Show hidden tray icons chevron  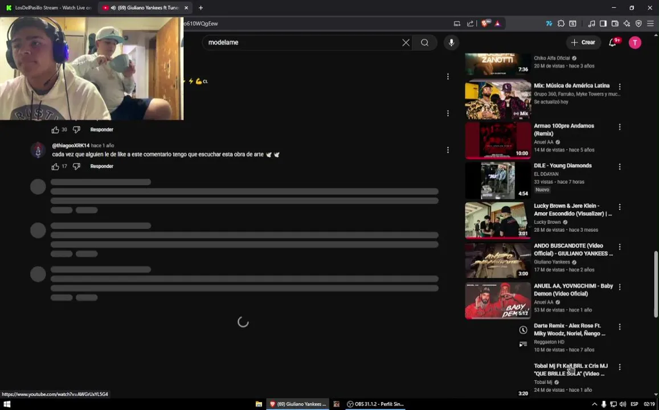[x=594, y=404]
